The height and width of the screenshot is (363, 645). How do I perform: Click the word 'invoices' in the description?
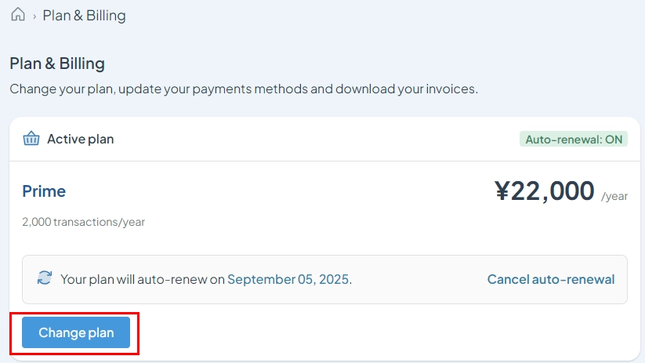pos(451,89)
